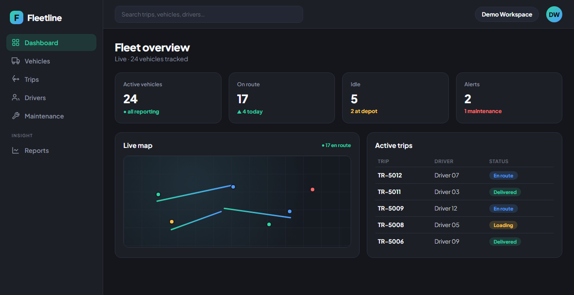Open the Maintenance label in the sidebar

(x=44, y=116)
